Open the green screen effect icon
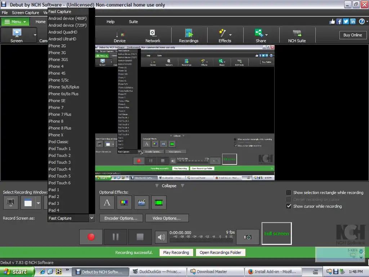The width and height of the screenshot is (369, 277). (159, 203)
